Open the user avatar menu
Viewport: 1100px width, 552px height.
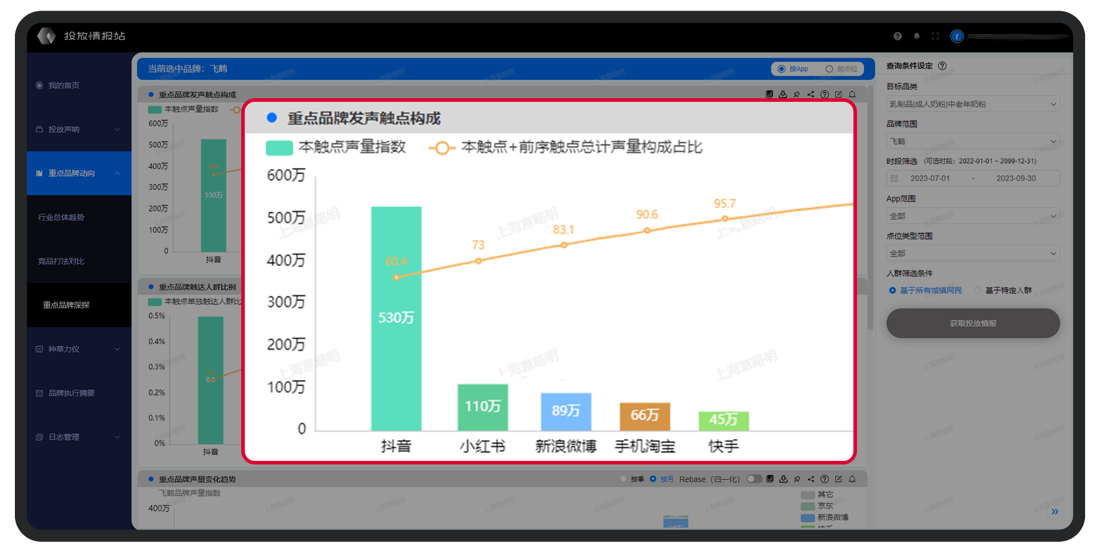957,36
